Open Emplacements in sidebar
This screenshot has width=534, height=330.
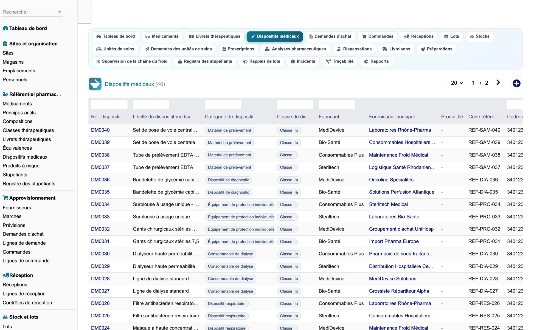point(19,71)
